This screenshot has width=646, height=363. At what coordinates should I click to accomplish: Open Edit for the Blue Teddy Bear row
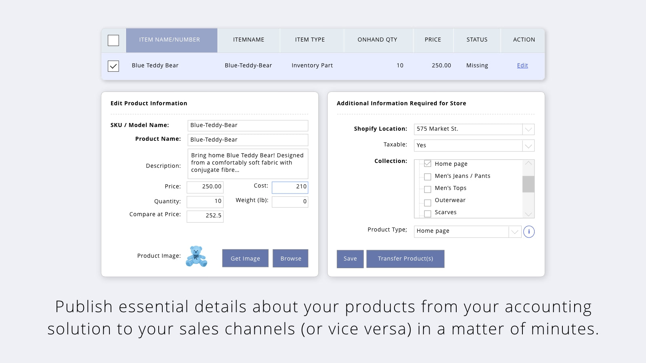(522, 65)
